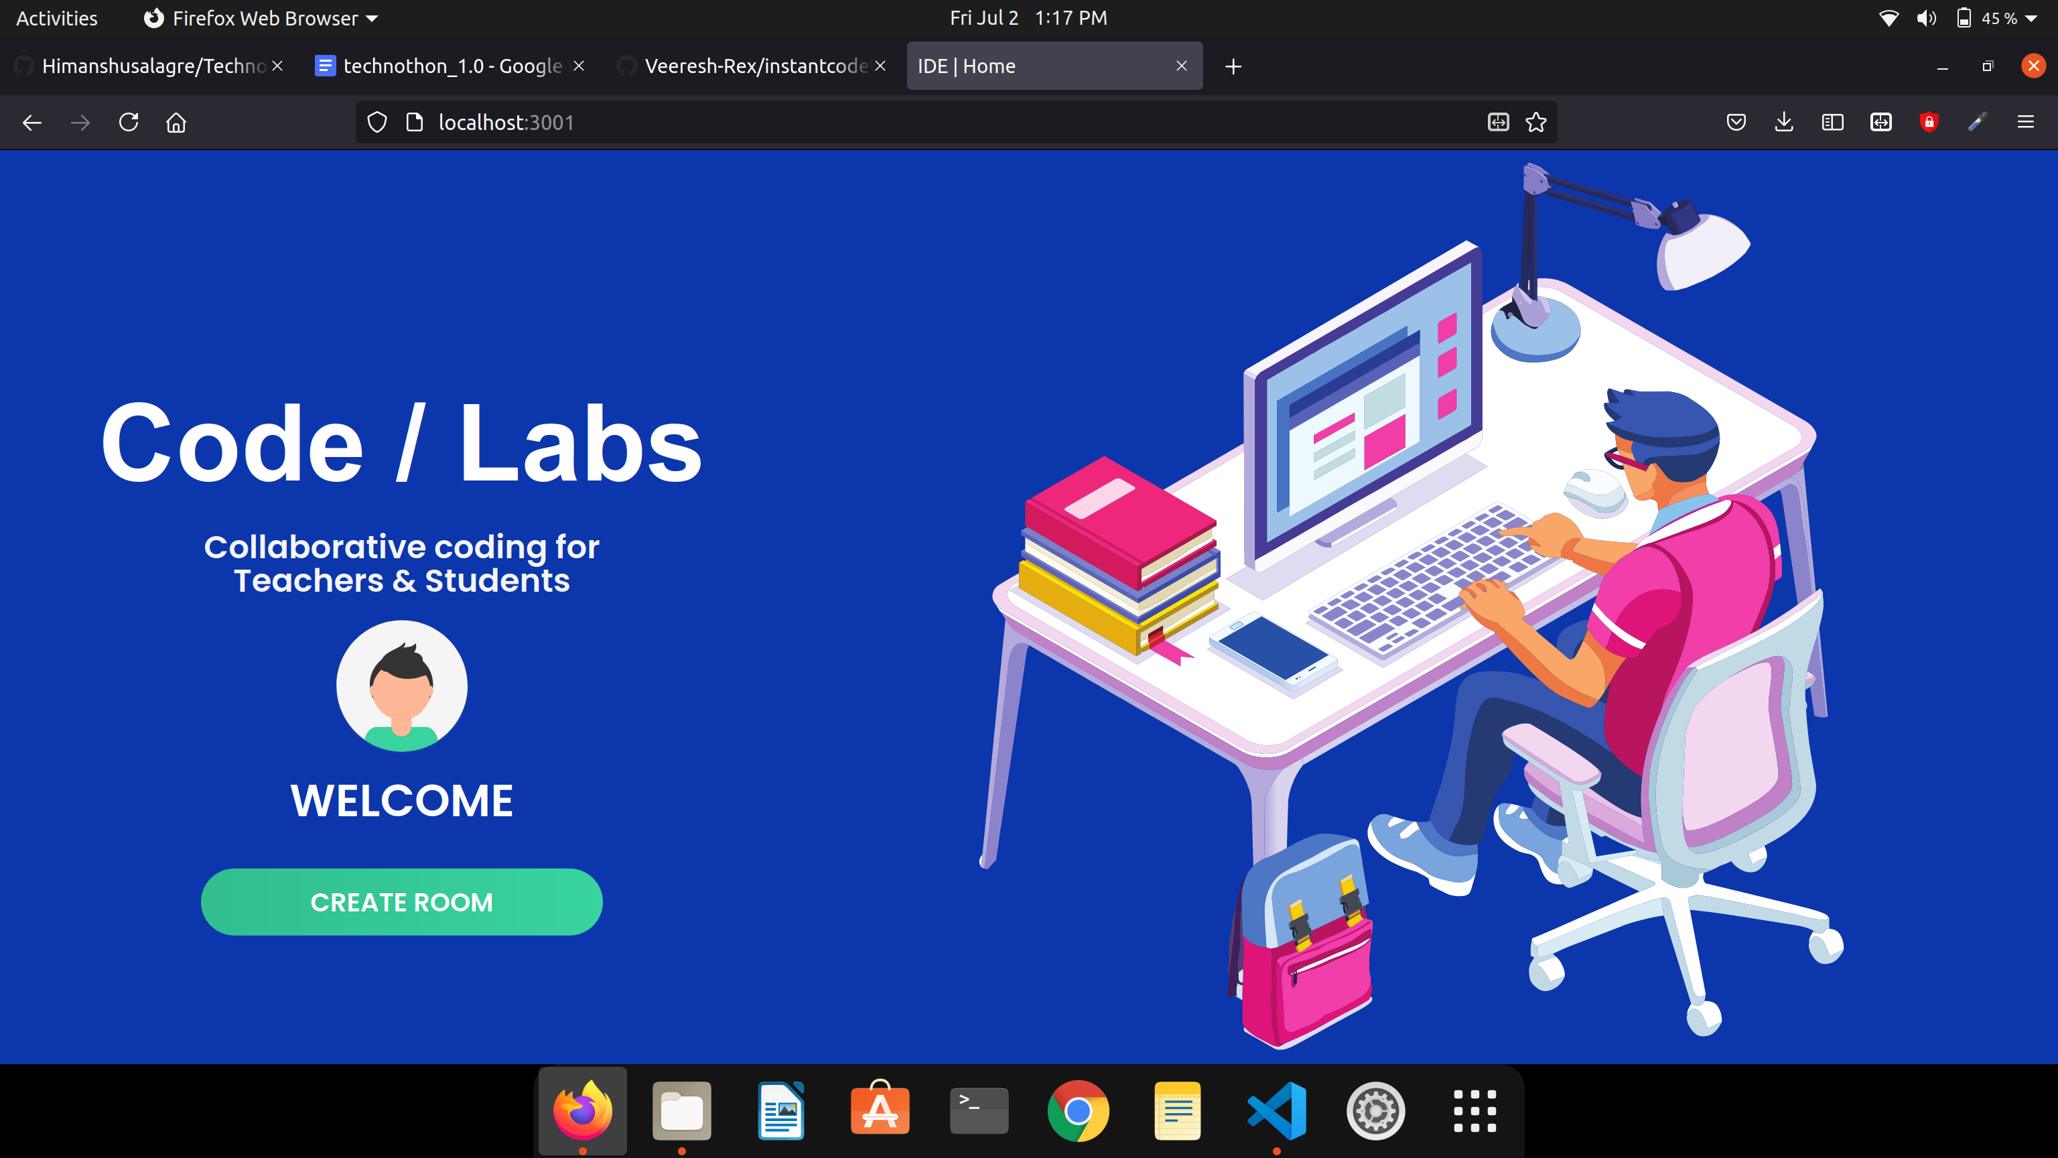The height and width of the screenshot is (1158, 2058).
Task: Open the Activities overview
Action: tap(57, 17)
